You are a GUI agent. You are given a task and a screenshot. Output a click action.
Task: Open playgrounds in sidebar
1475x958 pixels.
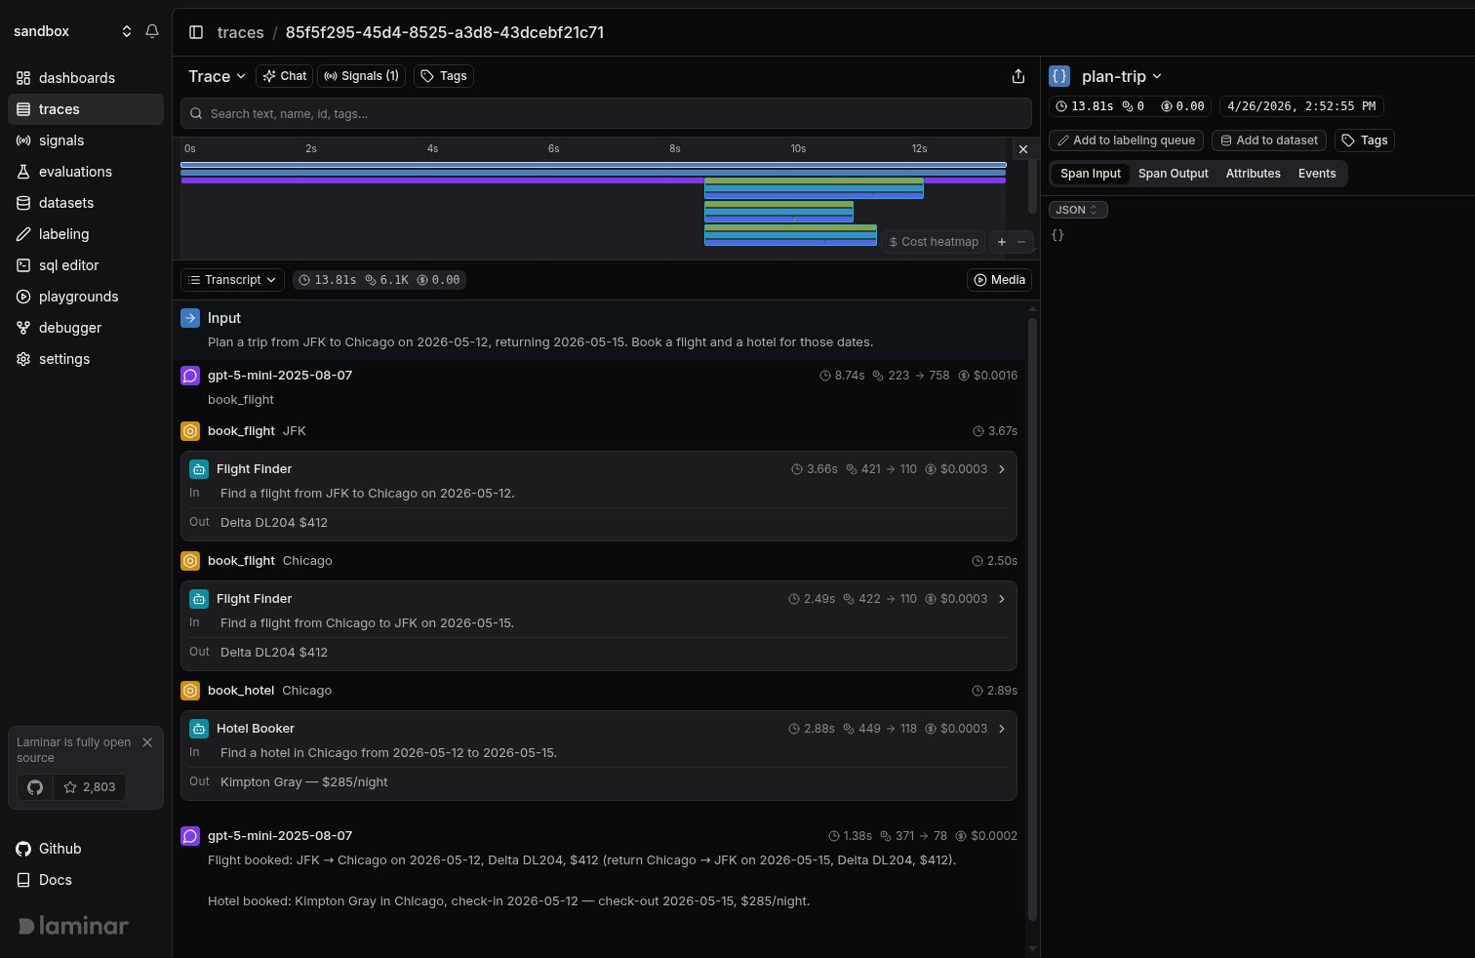pos(86,297)
